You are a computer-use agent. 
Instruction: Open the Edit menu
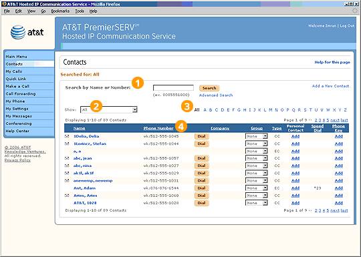19,11
